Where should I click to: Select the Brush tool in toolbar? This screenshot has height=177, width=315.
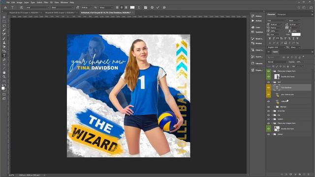click(4, 38)
